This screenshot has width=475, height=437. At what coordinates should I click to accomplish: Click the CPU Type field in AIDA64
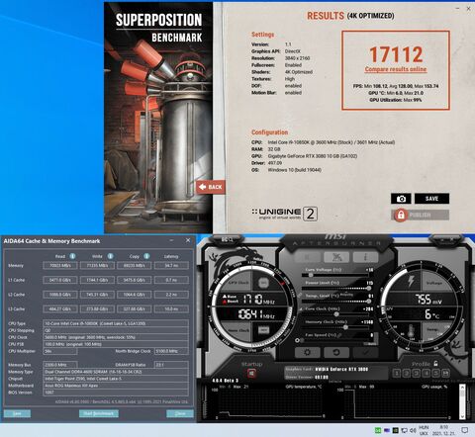tap(116, 323)
